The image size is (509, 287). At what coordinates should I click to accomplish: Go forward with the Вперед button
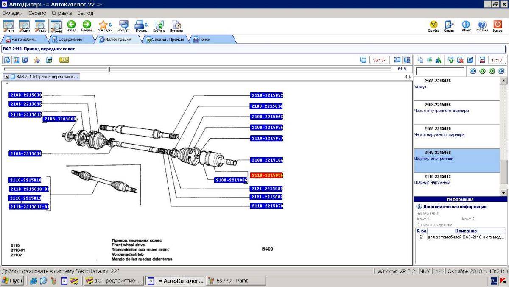pos(87,26)
